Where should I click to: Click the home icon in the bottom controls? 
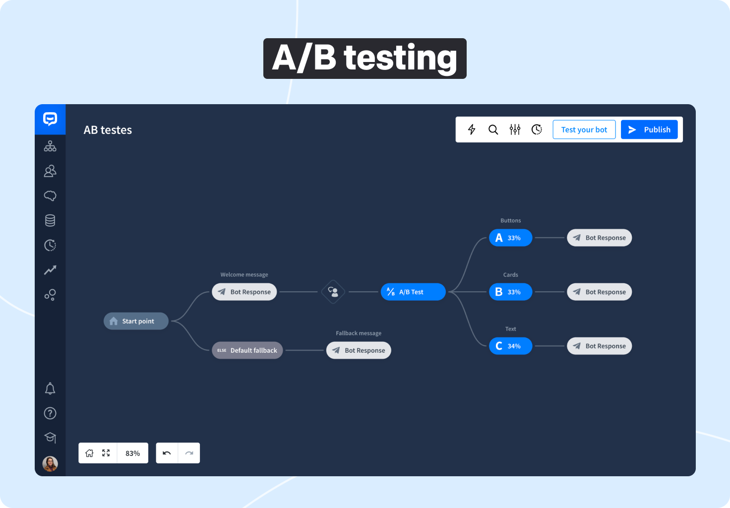point(89,452)
